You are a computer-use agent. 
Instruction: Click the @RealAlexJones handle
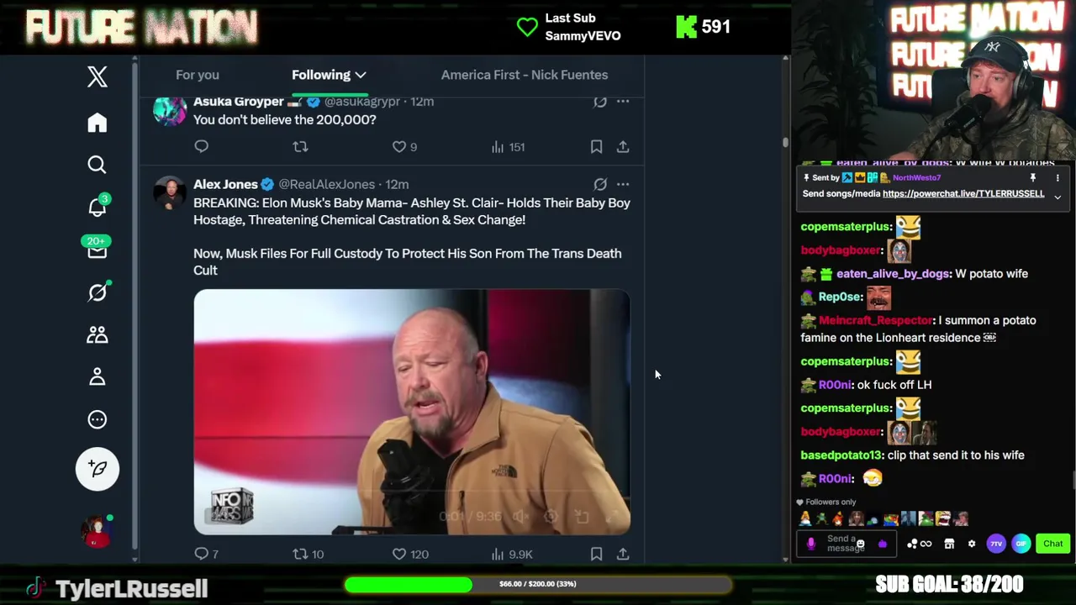(x=326, y=184)
